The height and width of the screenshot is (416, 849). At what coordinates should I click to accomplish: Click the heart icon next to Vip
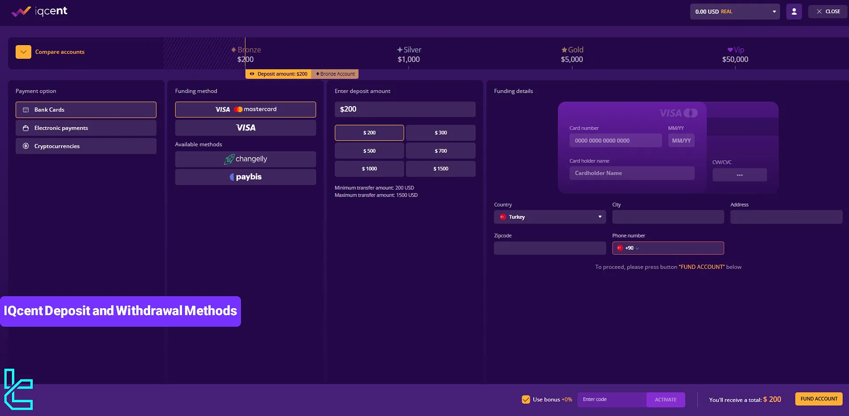[x=730, y=50]
